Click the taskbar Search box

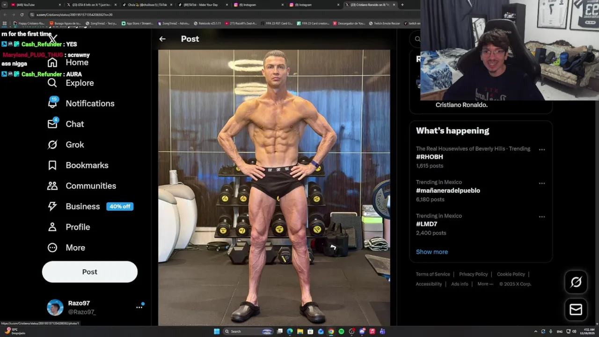coord(248,331)
